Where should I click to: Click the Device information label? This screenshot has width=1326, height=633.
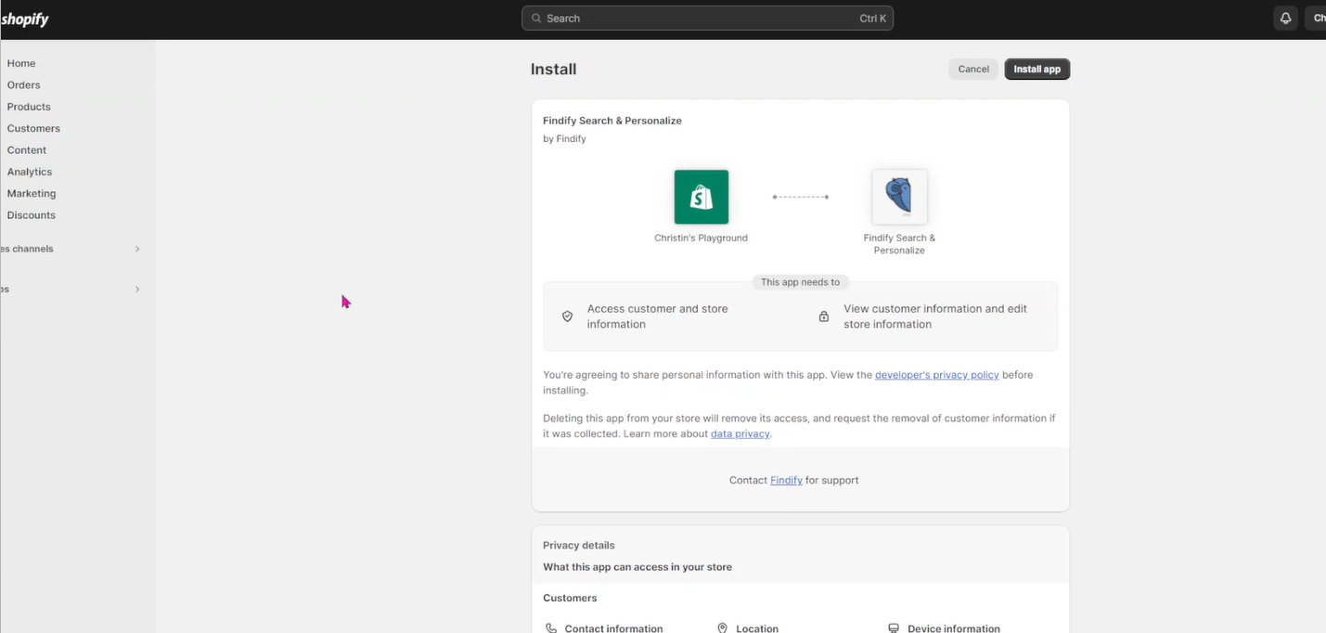point(954,628)
